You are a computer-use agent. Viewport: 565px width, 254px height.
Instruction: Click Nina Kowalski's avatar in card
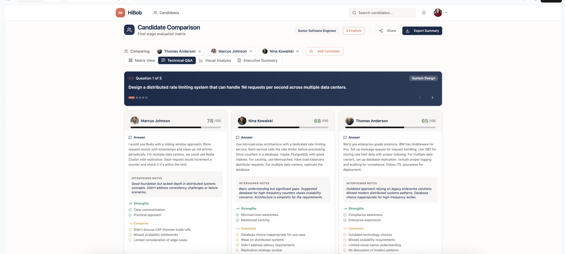[x=242, y=121]
